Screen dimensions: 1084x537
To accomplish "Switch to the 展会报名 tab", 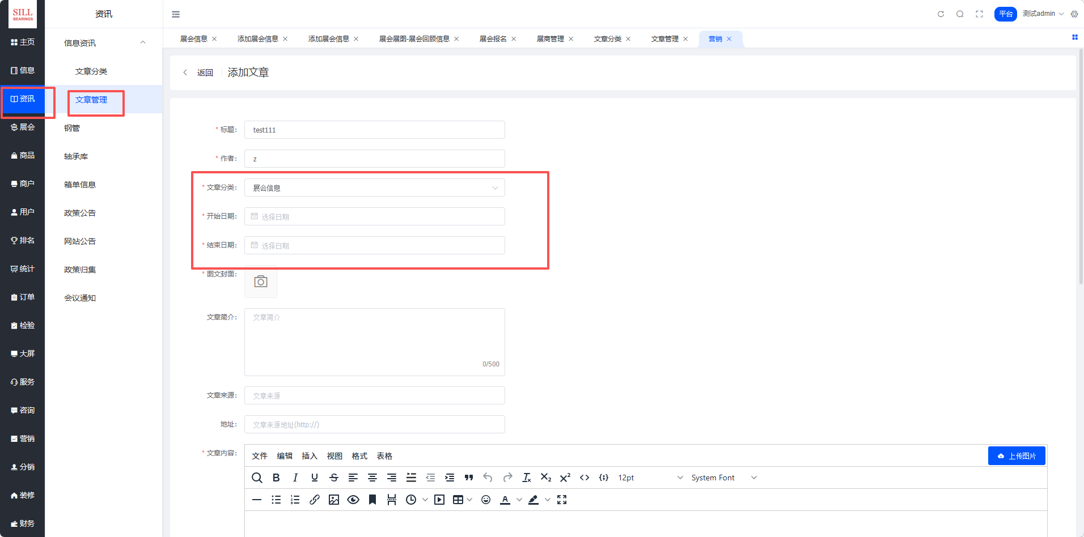I will point(493,39).
